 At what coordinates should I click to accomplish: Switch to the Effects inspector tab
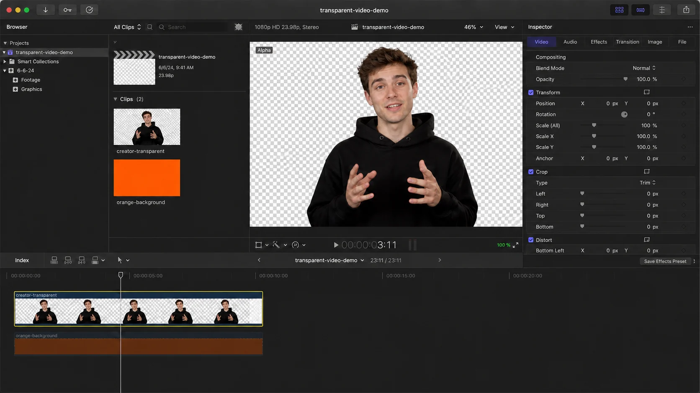click(599, 42)
